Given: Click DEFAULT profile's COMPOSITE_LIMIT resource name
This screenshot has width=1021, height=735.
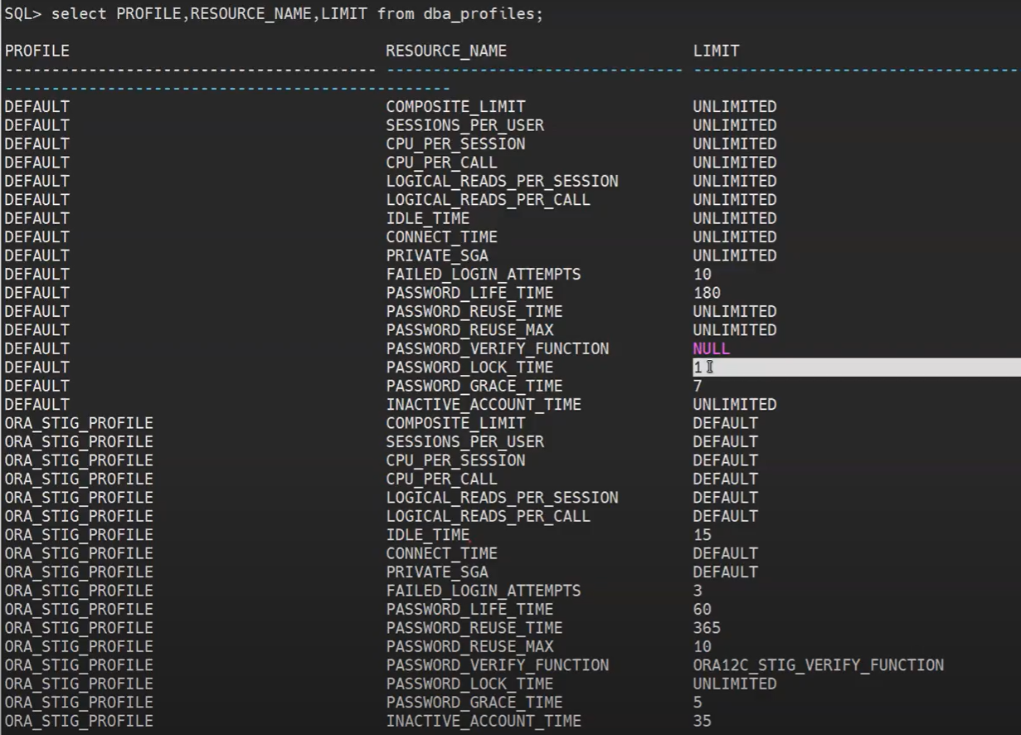Looking at the screenshot, I should point(455,106).
